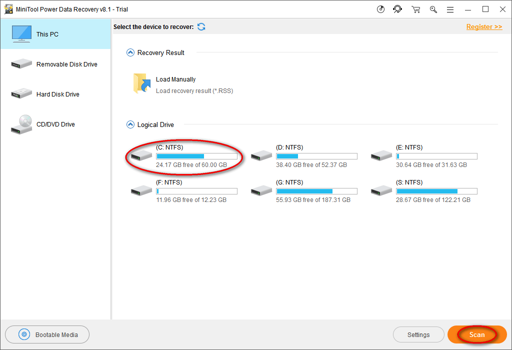Click the shopping cart purchase icon

[415, 9]
